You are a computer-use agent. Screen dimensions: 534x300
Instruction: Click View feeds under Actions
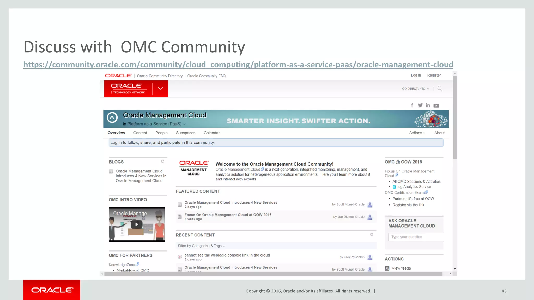(x=401, y=268)
